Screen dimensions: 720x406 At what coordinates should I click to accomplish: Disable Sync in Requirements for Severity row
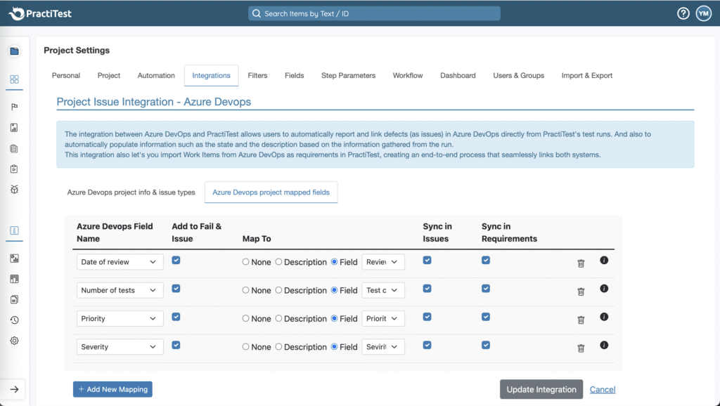coord(486,345)
